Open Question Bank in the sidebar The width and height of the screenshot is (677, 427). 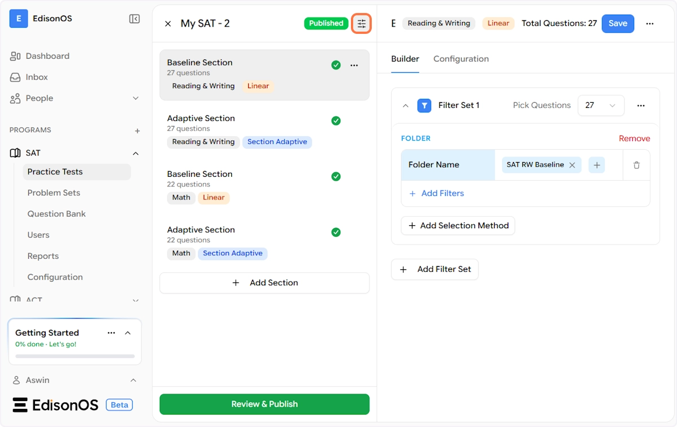pos(56,213)
